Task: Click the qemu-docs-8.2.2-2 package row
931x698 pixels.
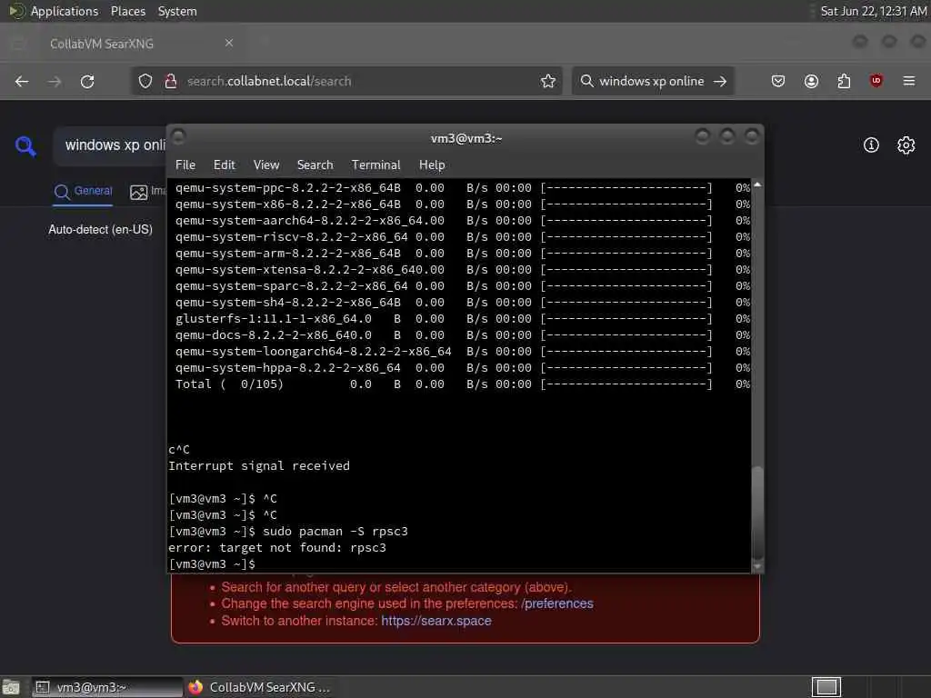Action: point(463,334)
